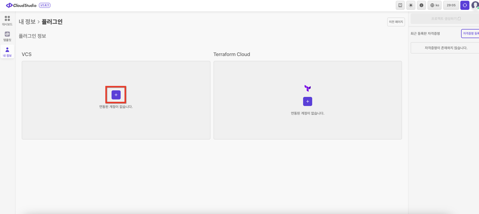This screenshot has height=214, width=479.
Task: Click the v1.4.1 version badge
Action: [45, 5]
